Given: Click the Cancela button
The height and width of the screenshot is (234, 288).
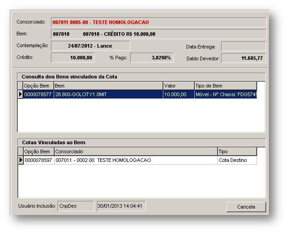Looking at the screenshot, I should 246,207.
